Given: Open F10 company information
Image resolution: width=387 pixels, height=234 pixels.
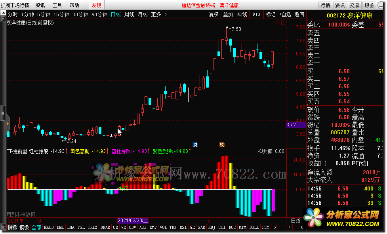Looking at the screenshot, I should pos(256,15).
